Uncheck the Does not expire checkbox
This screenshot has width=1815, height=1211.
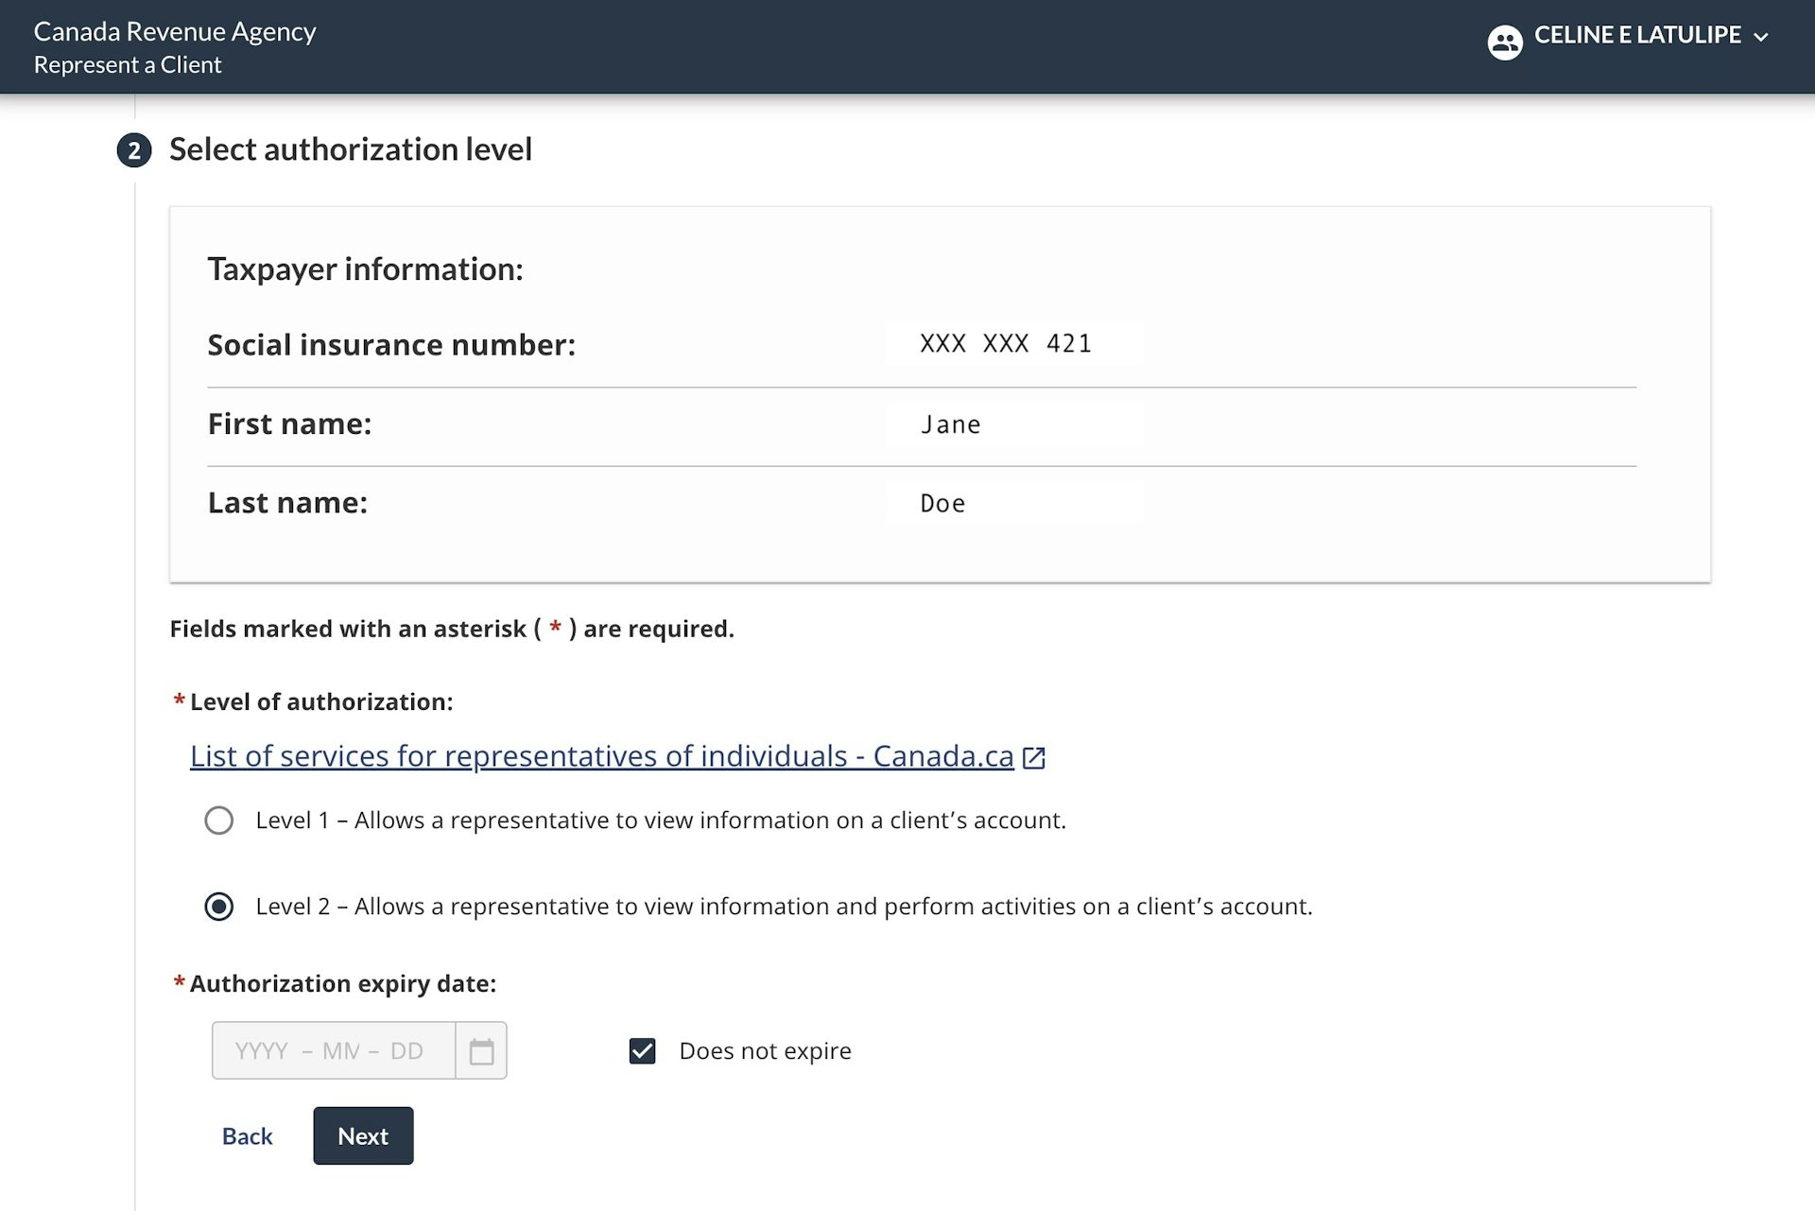643,1051
